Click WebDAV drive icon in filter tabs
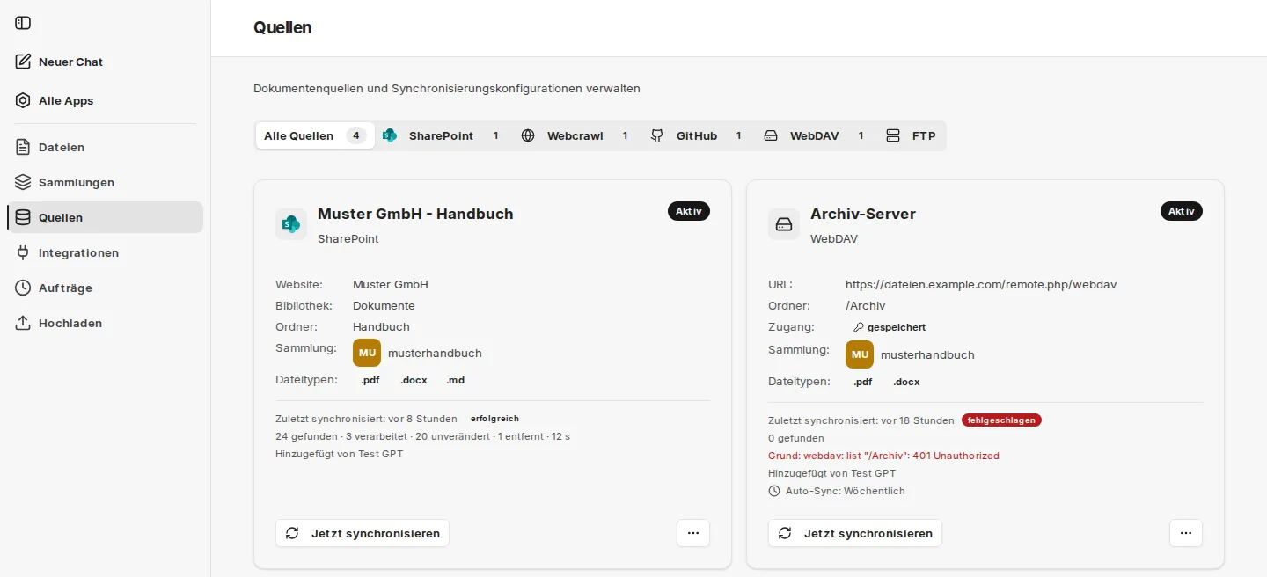This screenshot has height=577, width=1267. [x=771, y=135]
